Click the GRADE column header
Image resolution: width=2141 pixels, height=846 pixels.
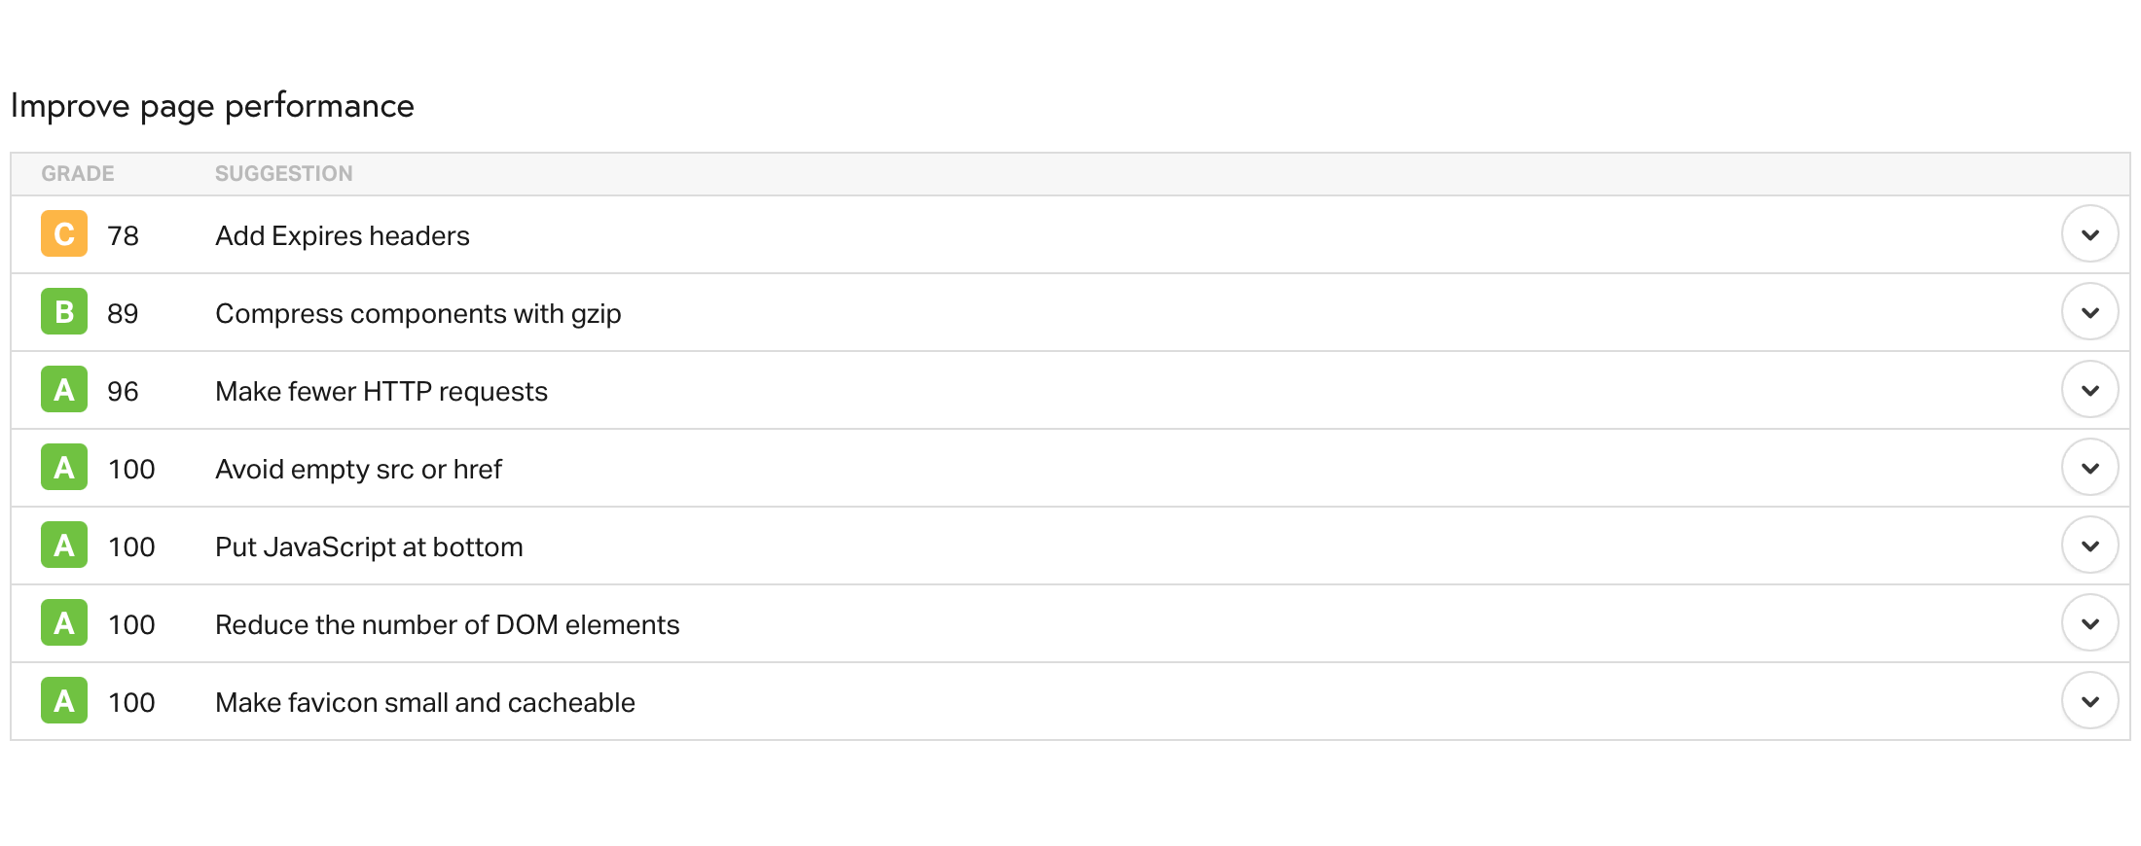coord(78,174)
